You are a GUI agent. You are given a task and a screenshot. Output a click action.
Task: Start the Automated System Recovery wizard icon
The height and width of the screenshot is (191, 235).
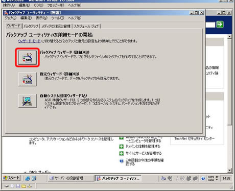[28, 101]
